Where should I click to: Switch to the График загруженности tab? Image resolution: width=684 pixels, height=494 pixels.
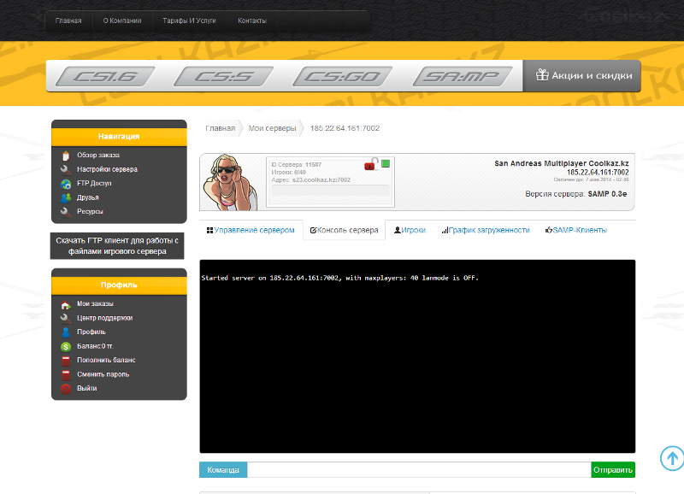(x=486, y=230)
